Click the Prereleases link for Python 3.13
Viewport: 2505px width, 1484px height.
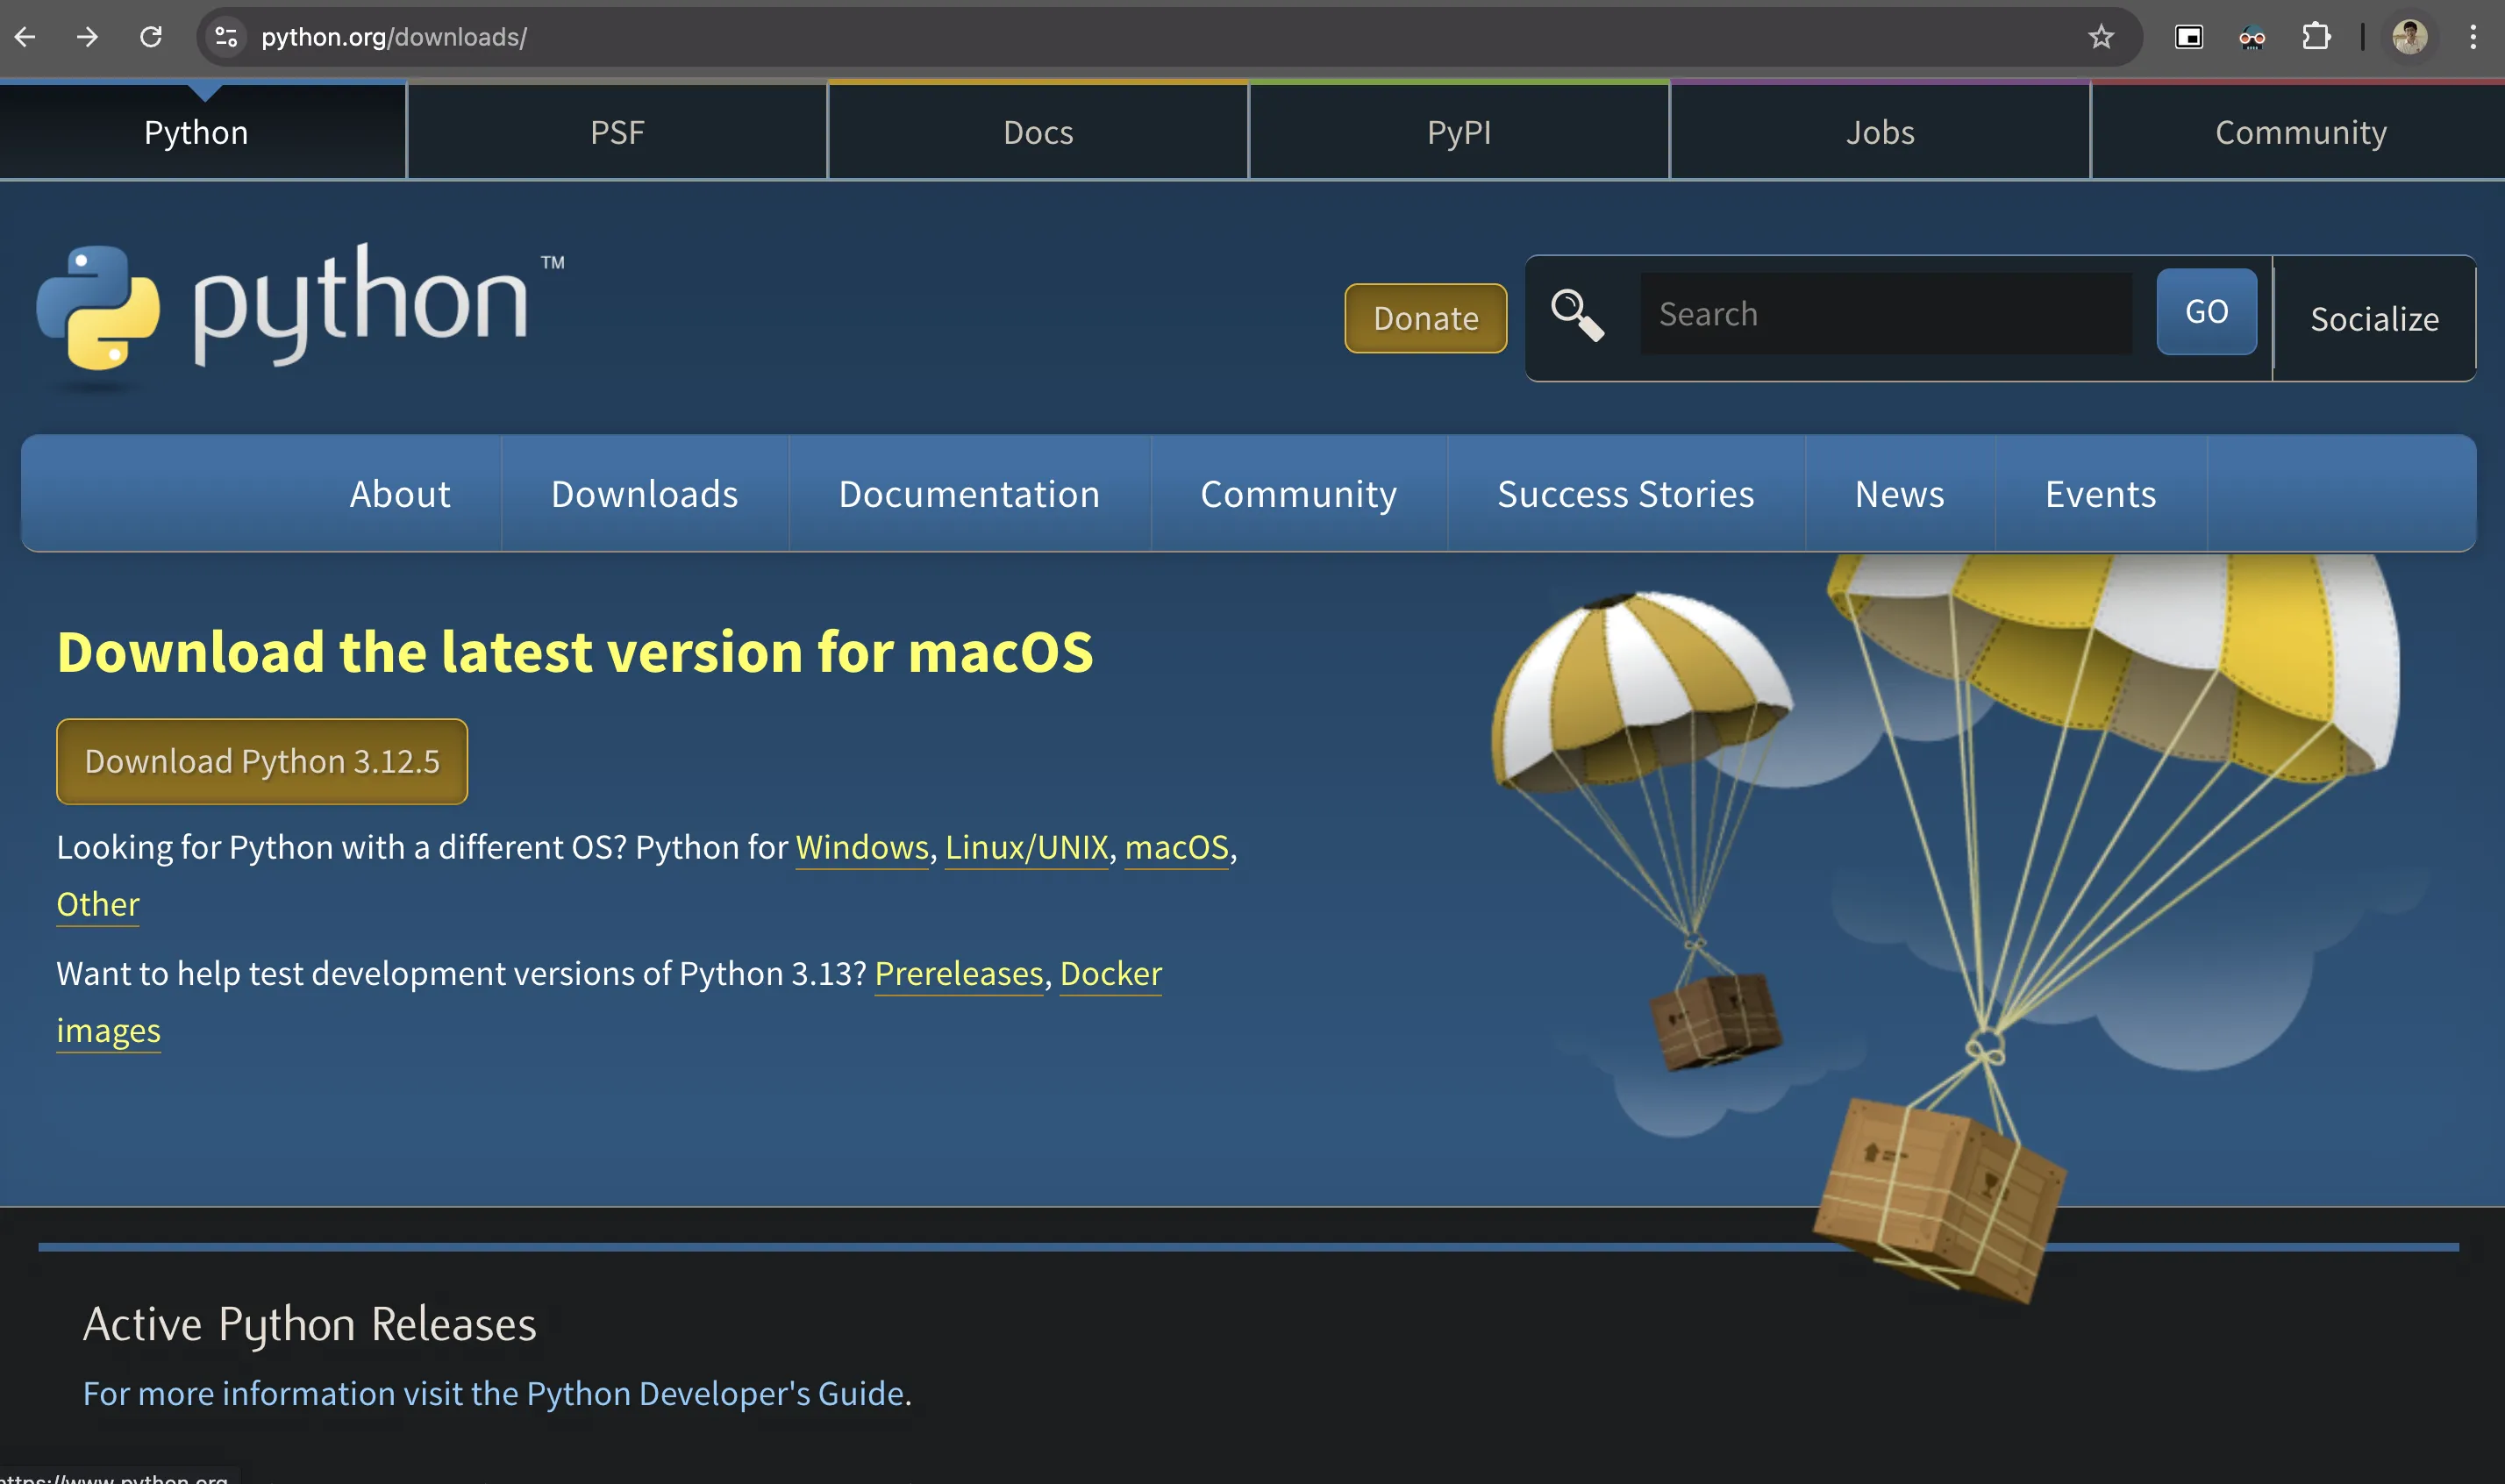[x=956, y=972]
